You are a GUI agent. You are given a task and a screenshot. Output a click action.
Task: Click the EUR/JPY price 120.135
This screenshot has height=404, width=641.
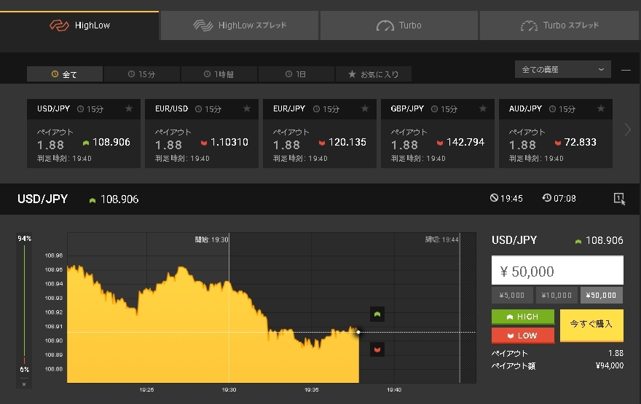347,142
